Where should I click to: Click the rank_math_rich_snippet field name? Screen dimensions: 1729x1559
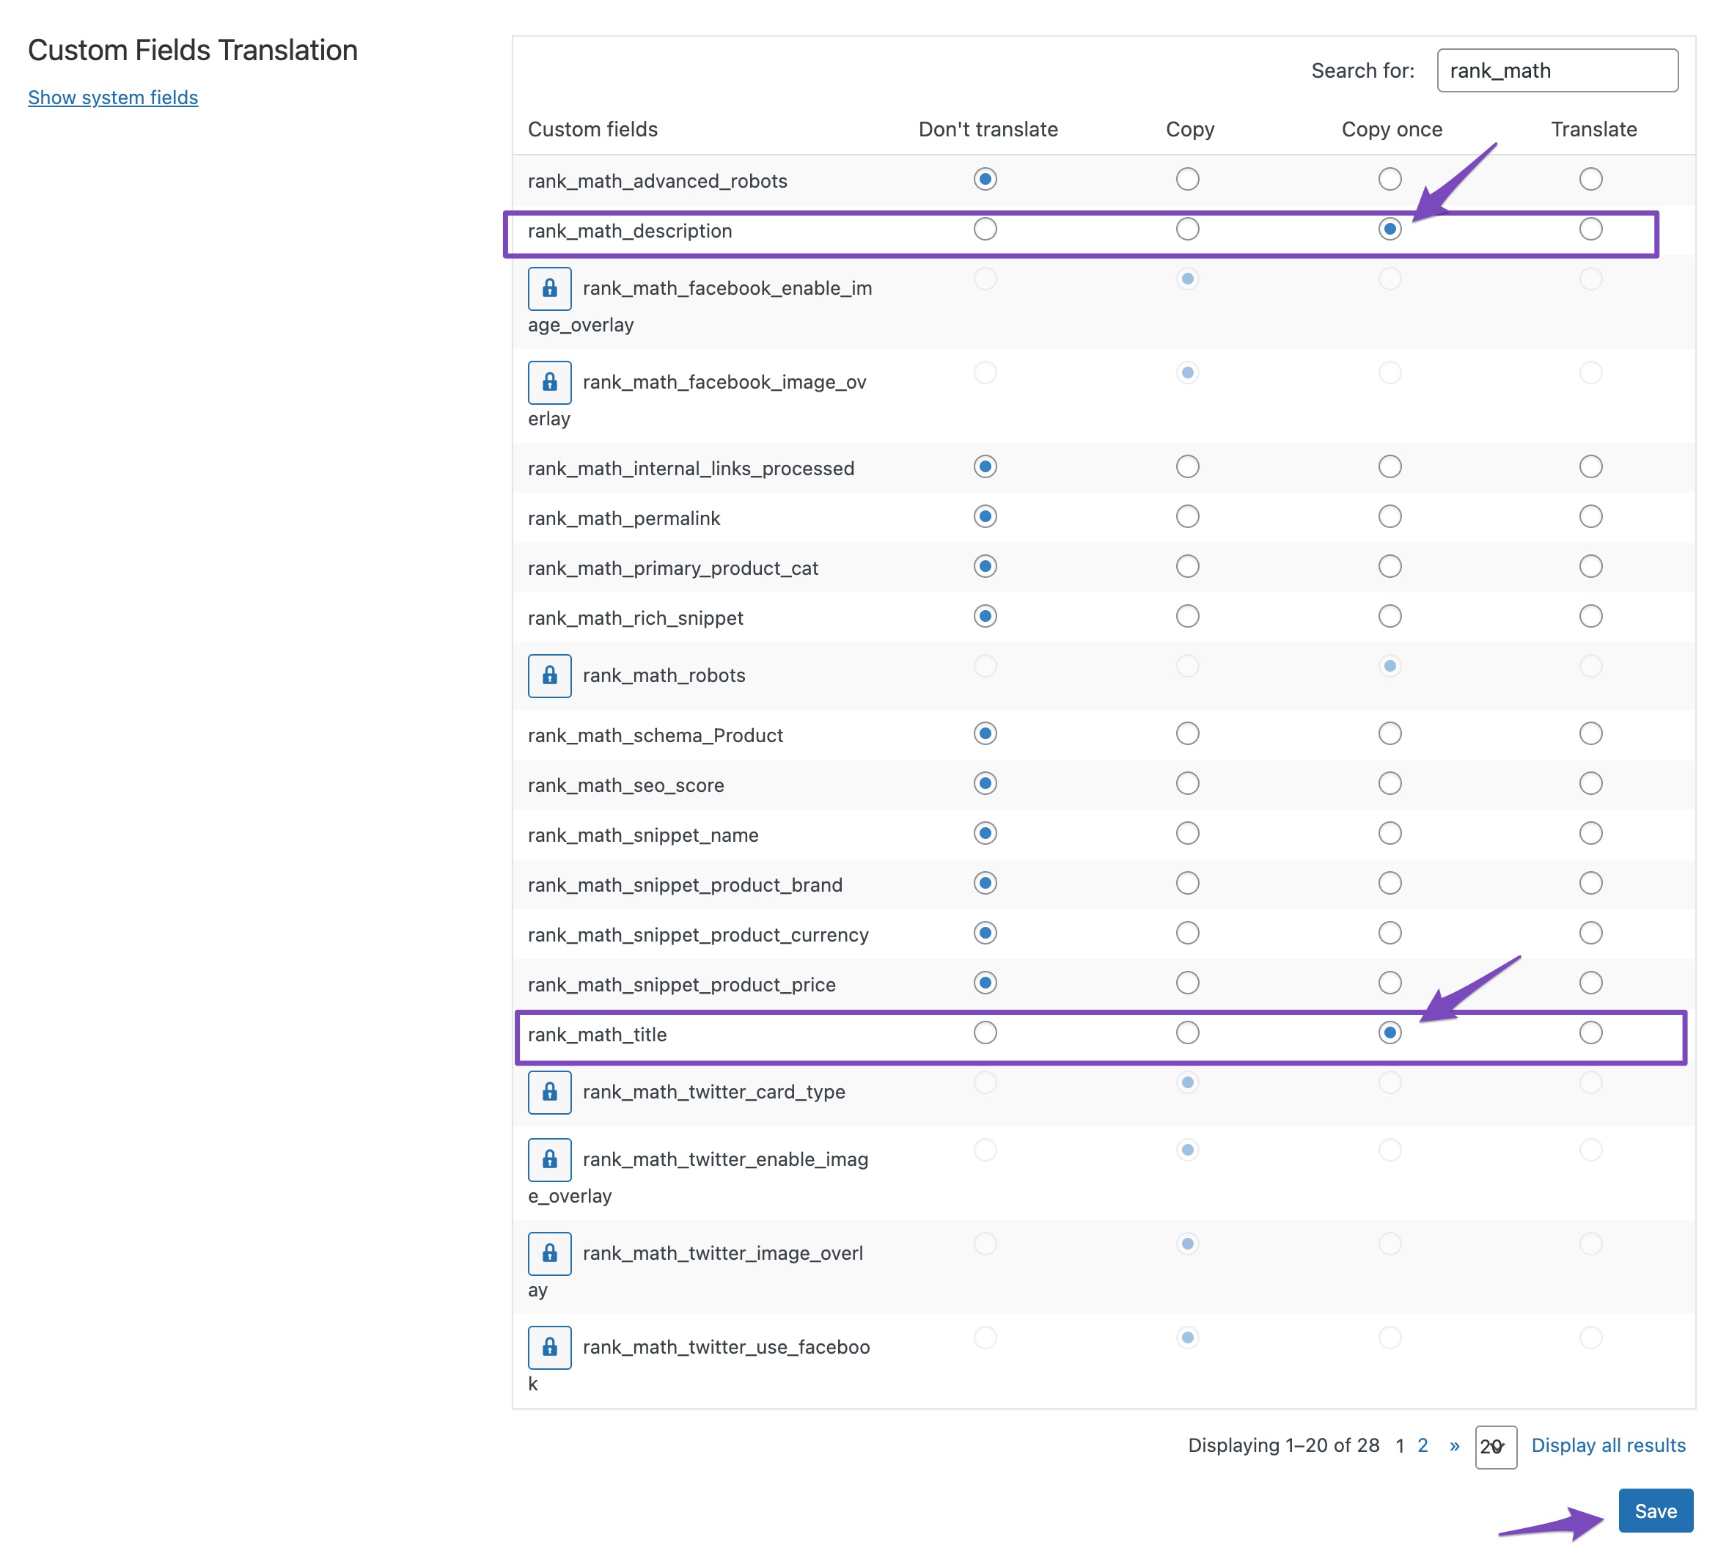[x=636, y=618]
